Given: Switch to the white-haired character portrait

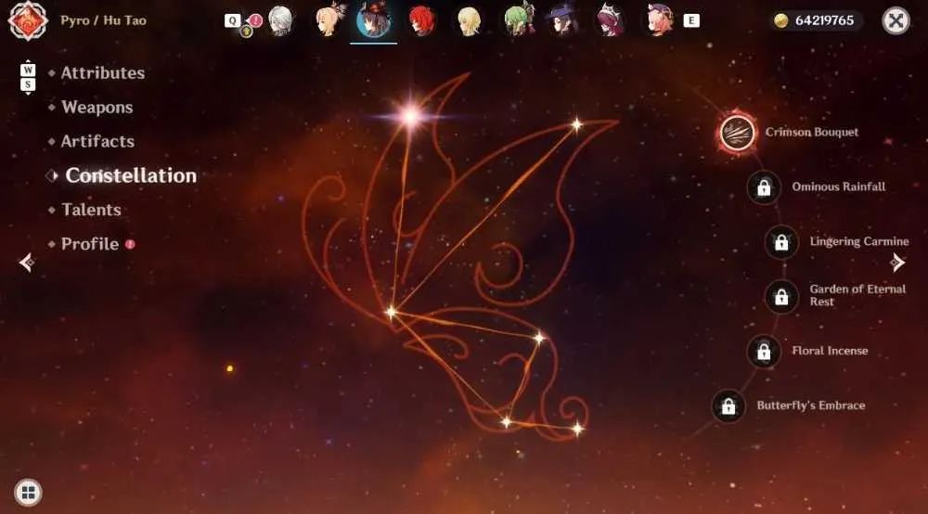Looking at the screenshot, I should point(280,20).
